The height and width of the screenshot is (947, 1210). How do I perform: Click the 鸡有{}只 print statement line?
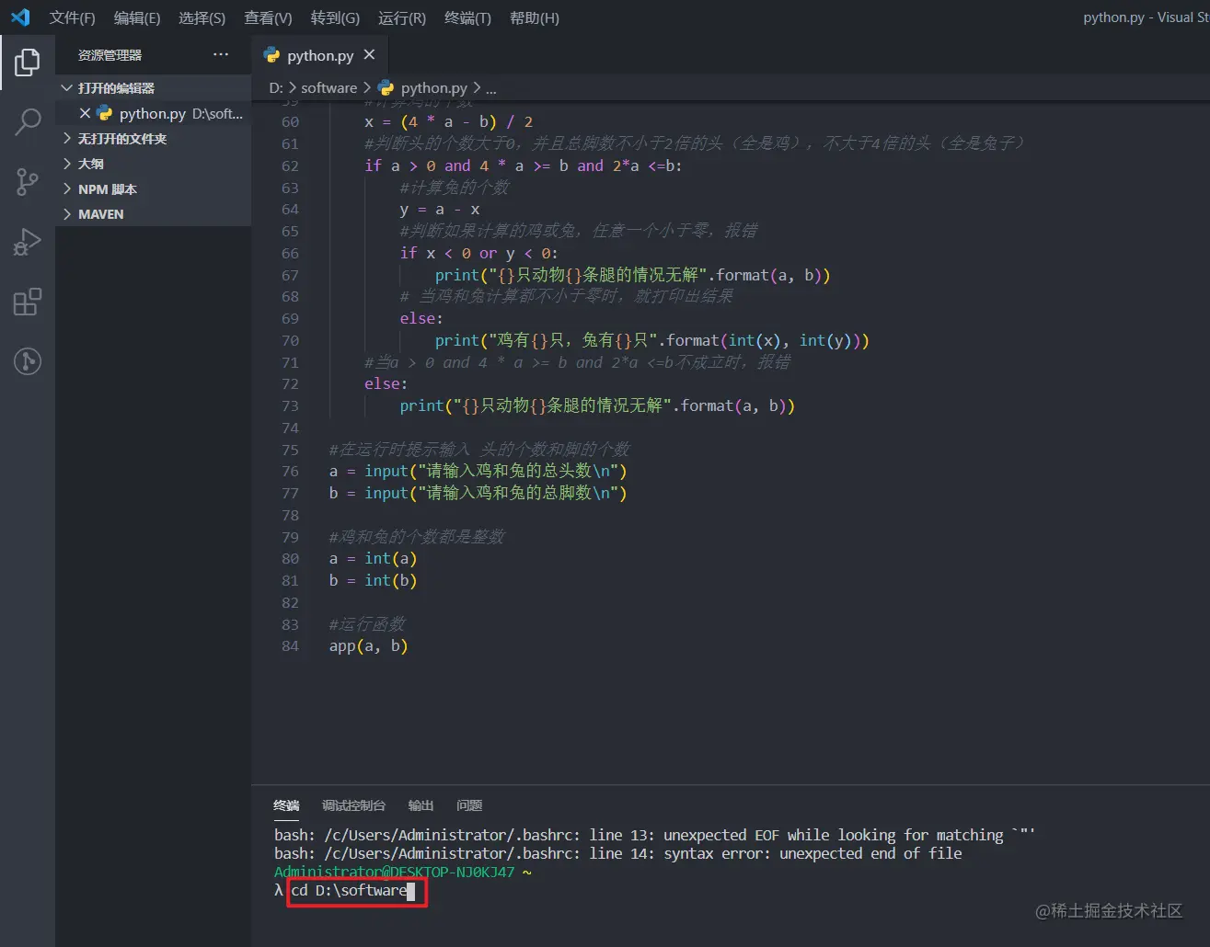[651, 341]
